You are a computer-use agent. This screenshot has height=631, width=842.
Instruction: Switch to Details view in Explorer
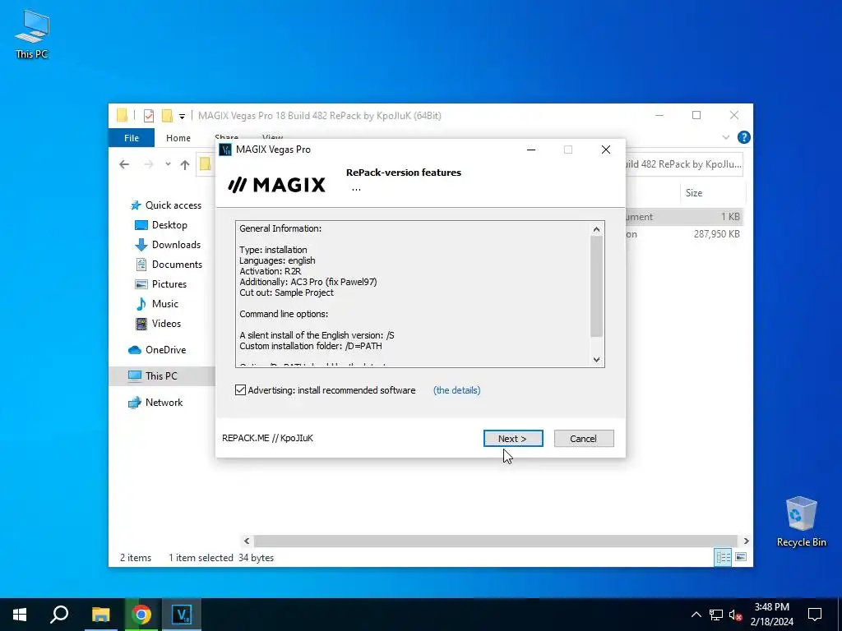(723, 557)
